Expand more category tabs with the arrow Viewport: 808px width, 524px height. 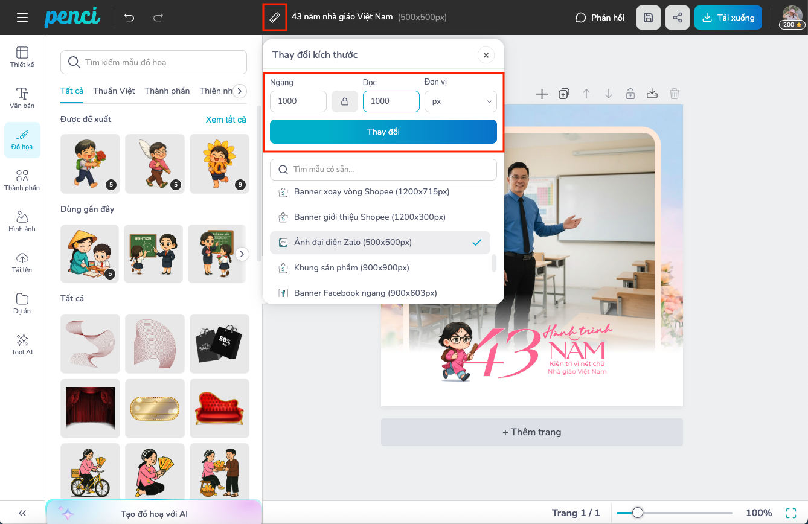(x=240, y=91)
